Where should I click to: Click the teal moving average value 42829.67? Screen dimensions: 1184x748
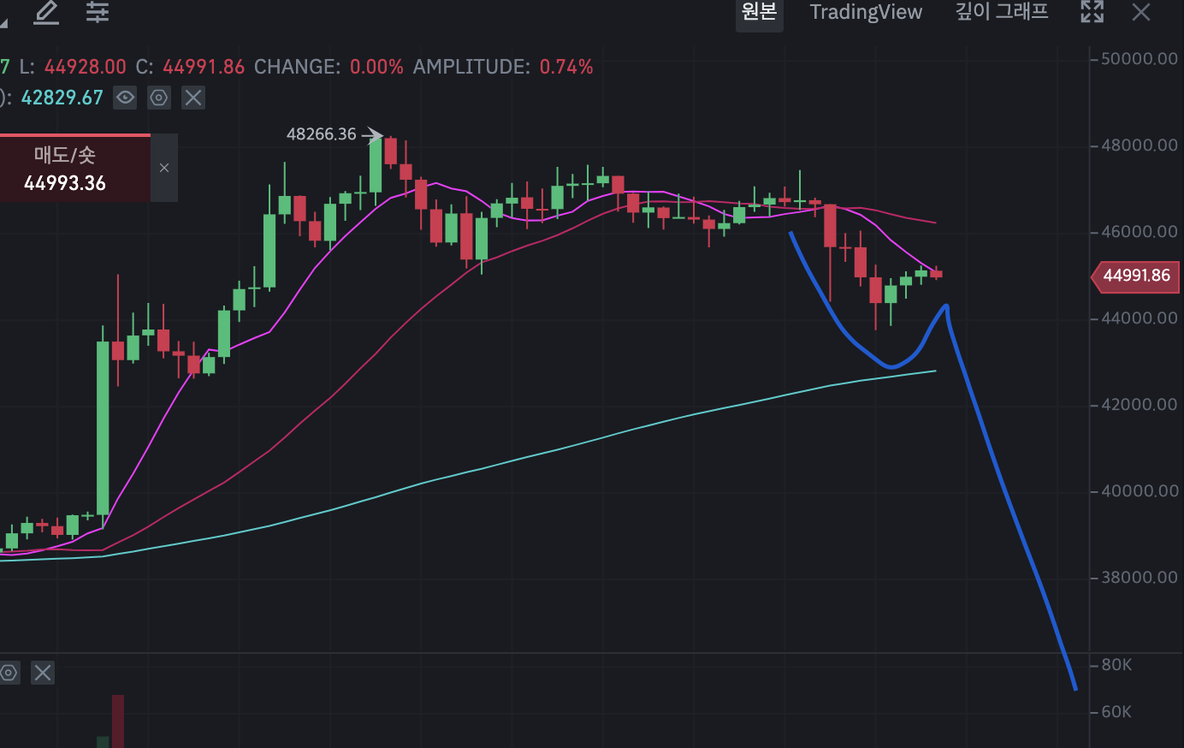(x=62, y=98)
